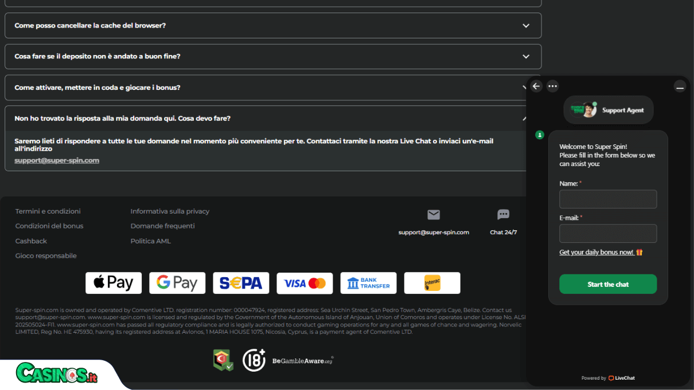Open Informativa sulla privacy footer link
This screenshot has width=694, height=390.
170,211
